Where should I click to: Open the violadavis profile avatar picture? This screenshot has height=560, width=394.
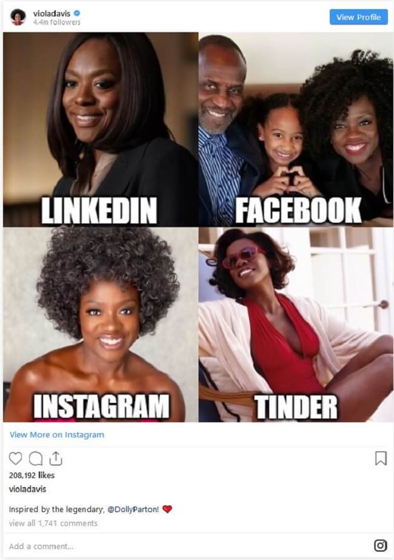pyautogui.click(x=18, y=17)
